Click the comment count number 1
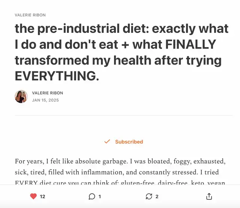This screenshot has height=208, width=240. (100, 196)
